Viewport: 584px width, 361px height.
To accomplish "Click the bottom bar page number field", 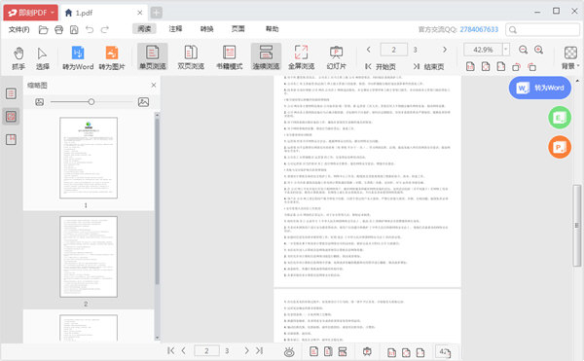I will pyautogui.click(x=206, y=350).
